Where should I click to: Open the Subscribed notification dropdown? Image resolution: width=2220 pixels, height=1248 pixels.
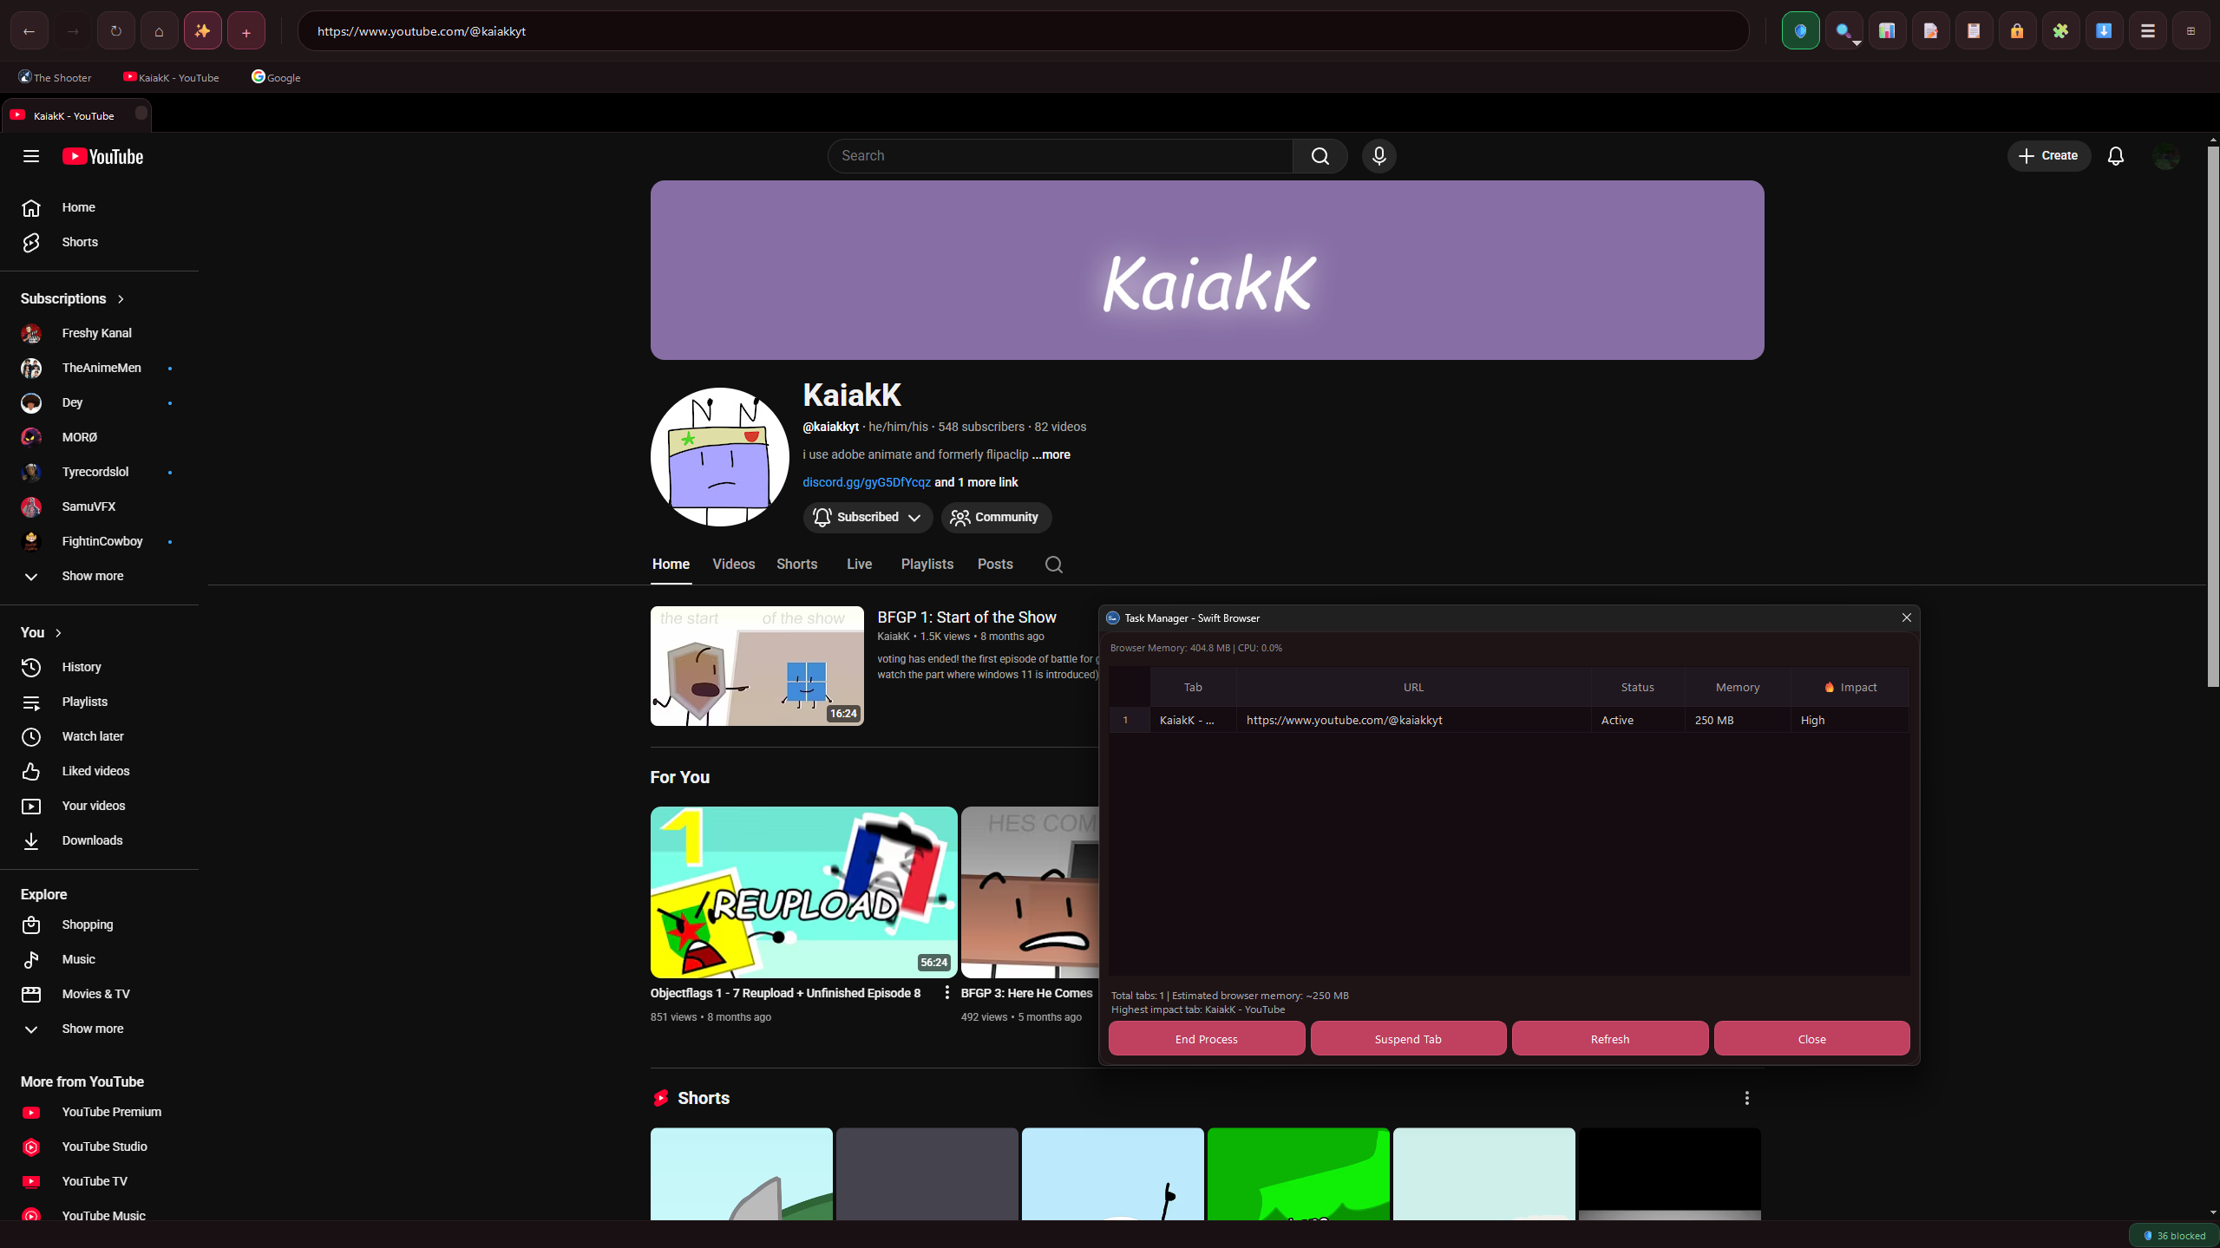[868, 517]
